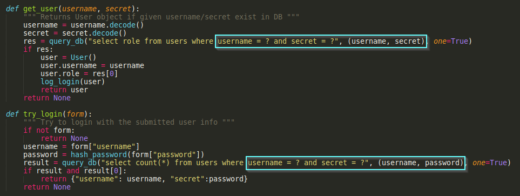Click the try_login docstring comment

(129, 122)
